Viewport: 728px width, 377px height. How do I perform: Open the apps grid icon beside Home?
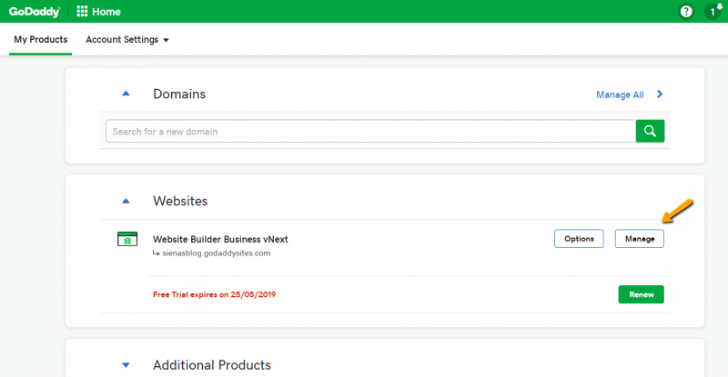click(82, 12)
